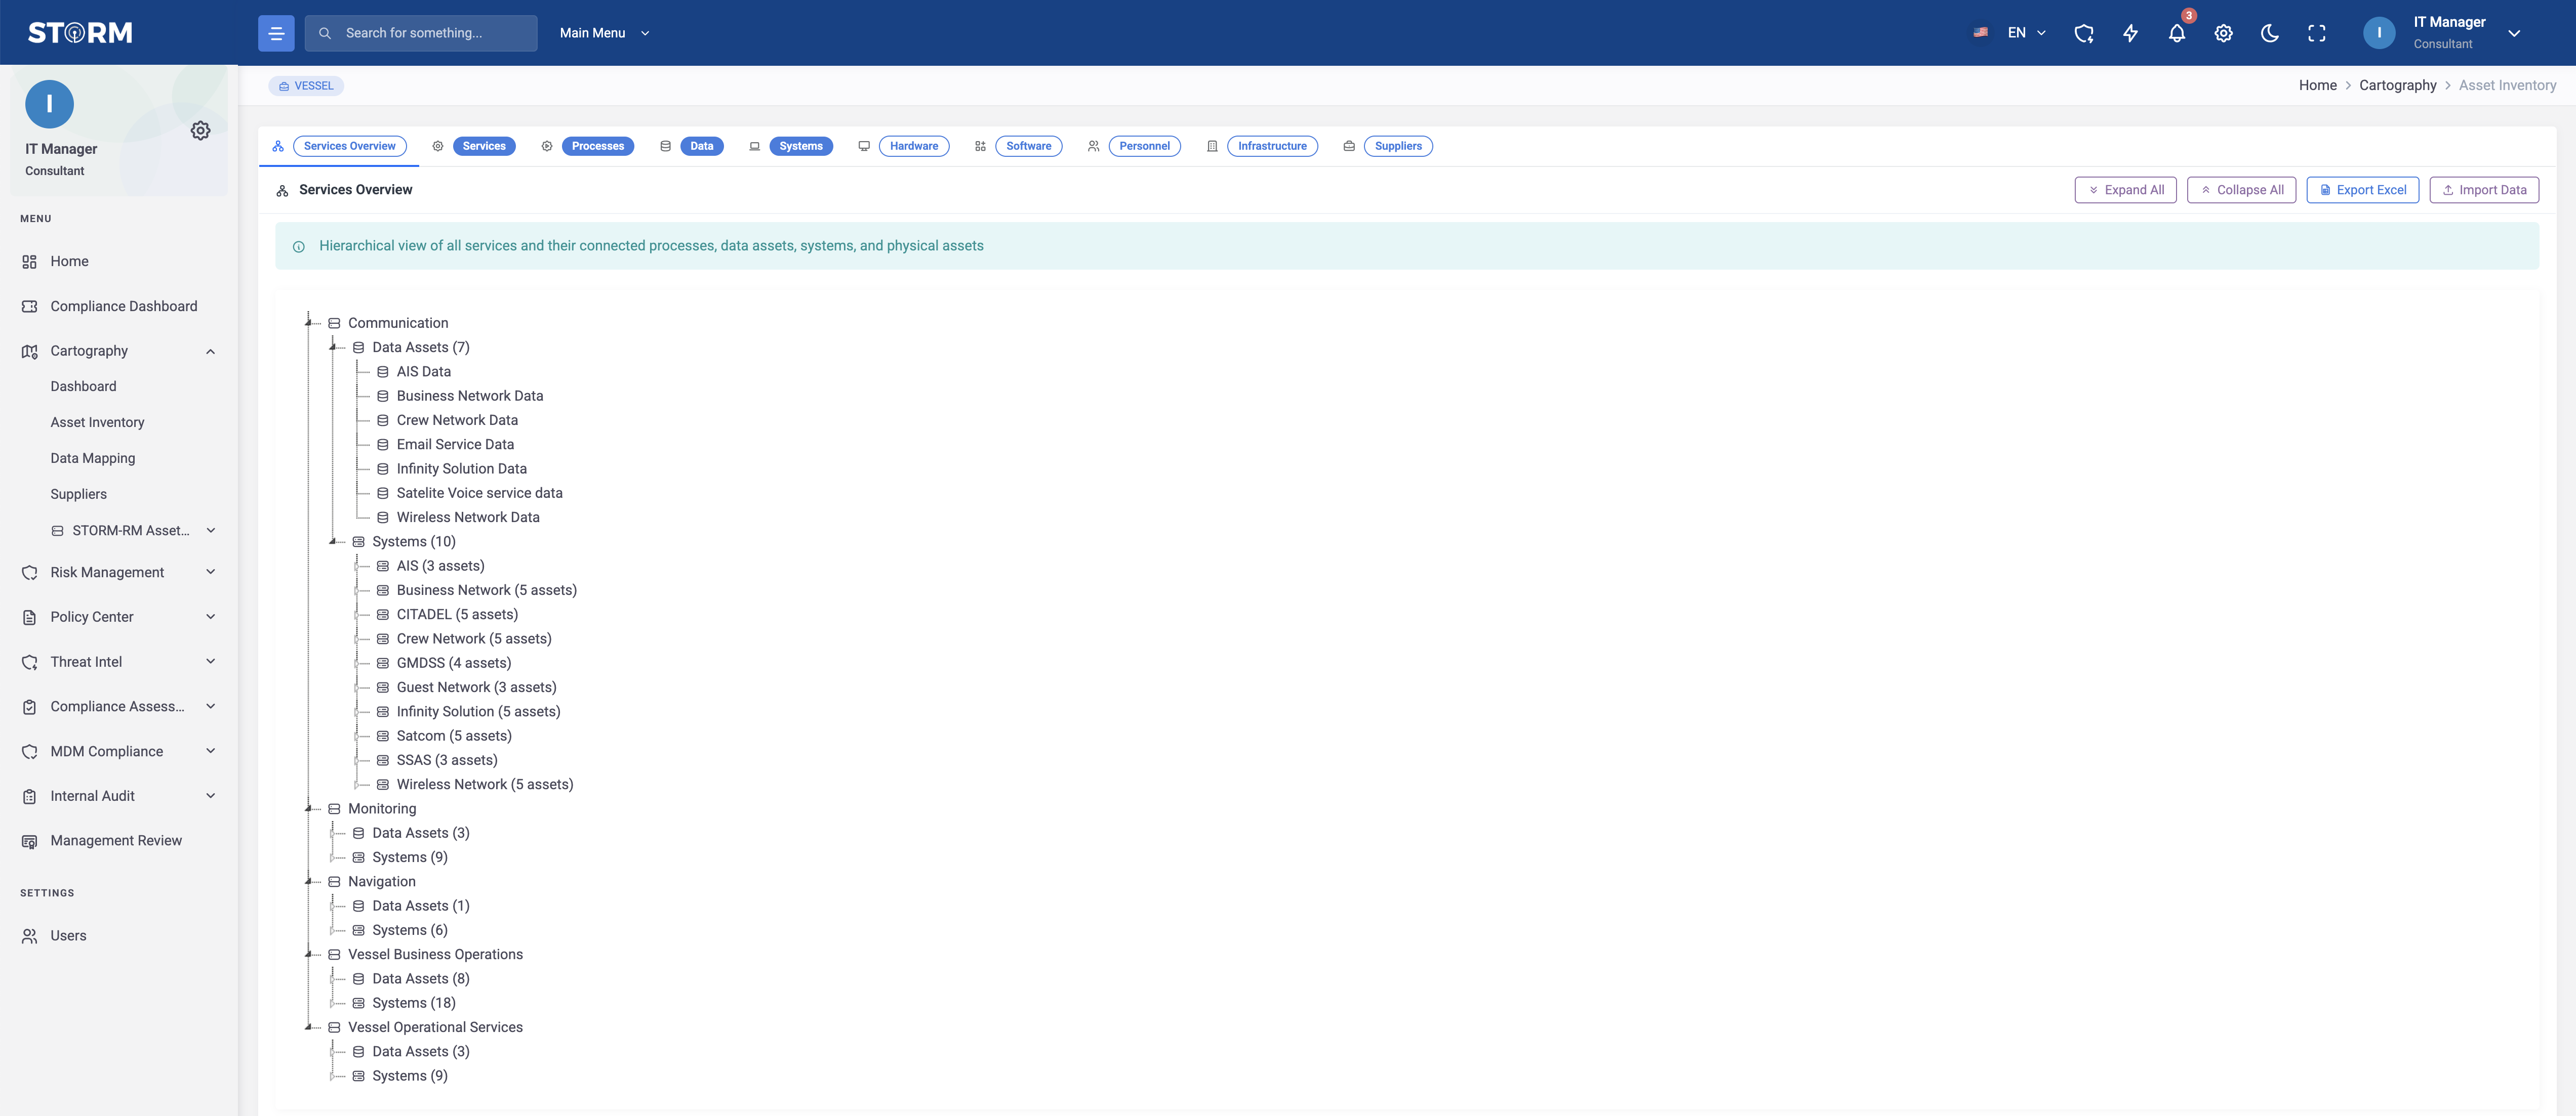Open settings gear in top bar
Screen dimensions: 2576x1116
click(2223, 33)
